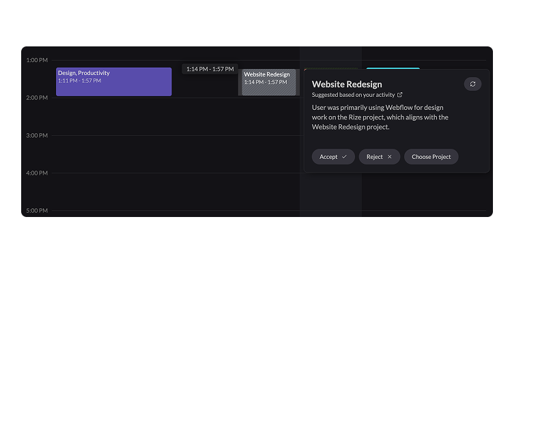Screen dimensions: 538x434
Task: Open the Choose Project selector
Action: coord(431,157)
